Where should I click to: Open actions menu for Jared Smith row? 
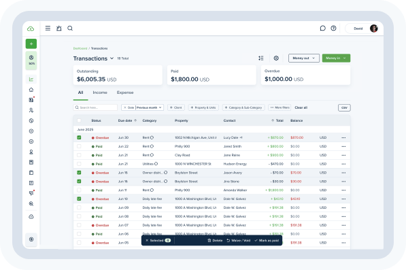point(343,146)
